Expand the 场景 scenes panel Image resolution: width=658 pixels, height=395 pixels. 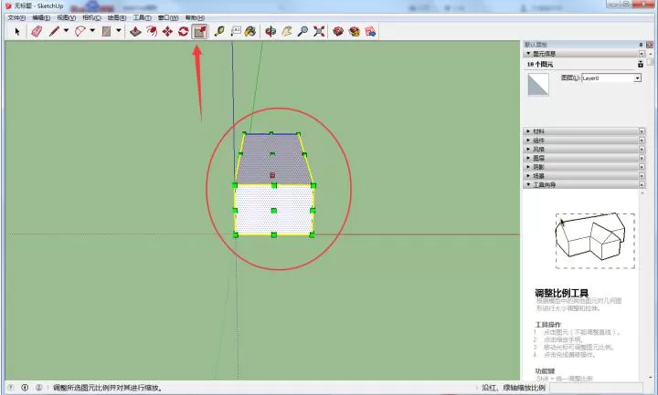pos(528,176)
